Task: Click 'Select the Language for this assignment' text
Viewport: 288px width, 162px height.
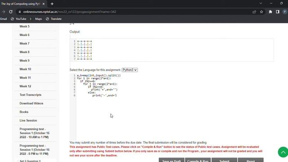Action: [95, 70]
